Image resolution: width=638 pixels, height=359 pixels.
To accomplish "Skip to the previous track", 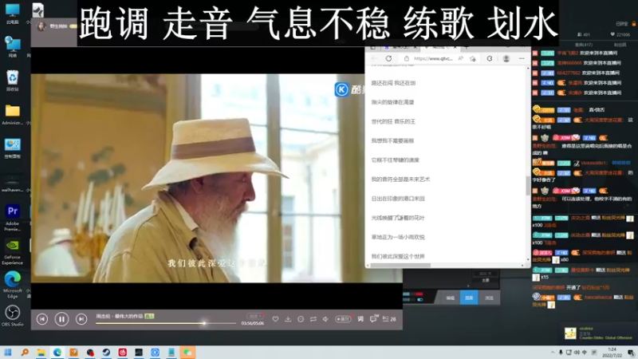I will pos(42,319).
